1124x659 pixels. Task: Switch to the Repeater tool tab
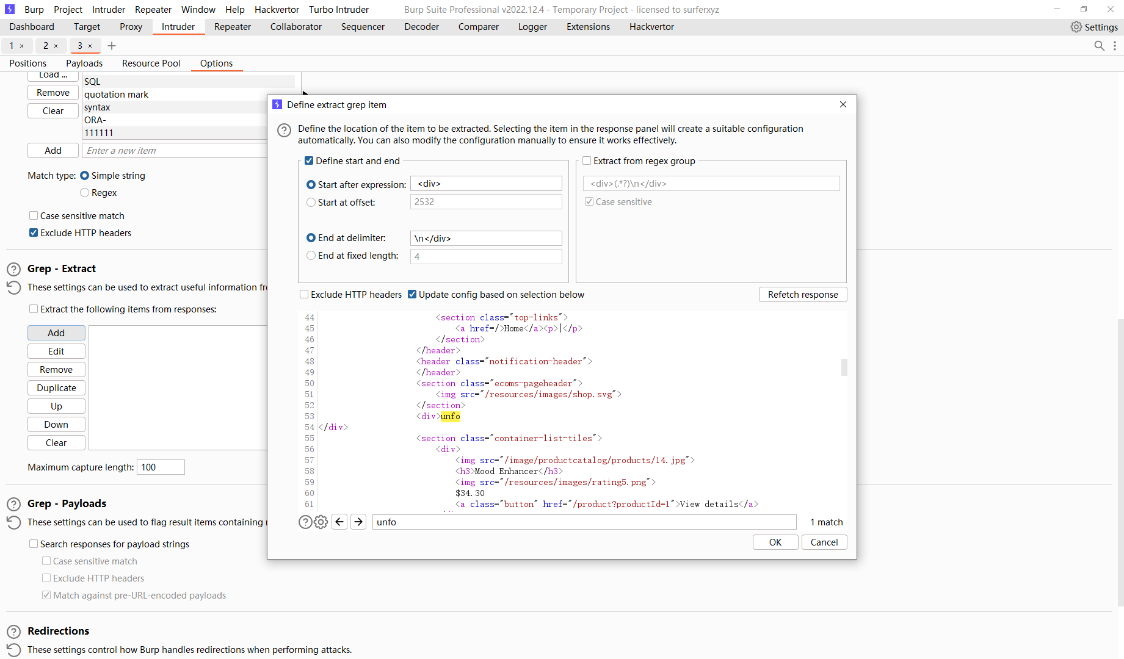pyautogui.click(x=233, y=27)
